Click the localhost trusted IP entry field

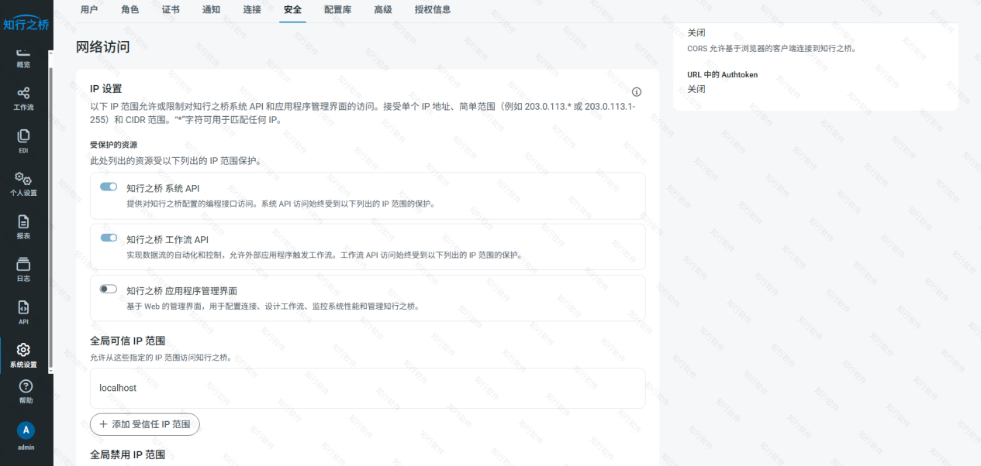(368, 388)
